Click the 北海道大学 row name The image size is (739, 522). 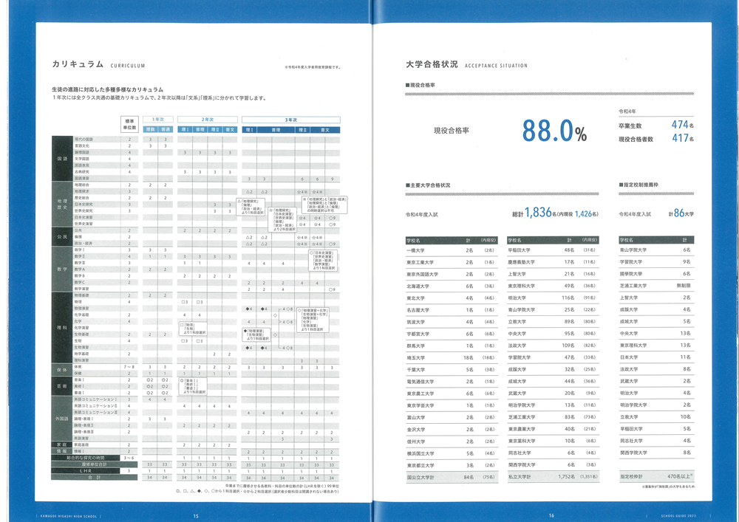point(418,286)
